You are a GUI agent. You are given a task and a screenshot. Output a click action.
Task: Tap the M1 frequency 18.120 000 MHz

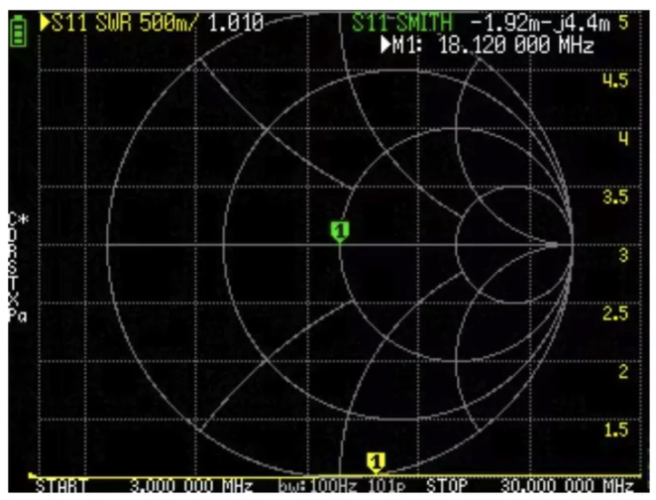point(516,44)
